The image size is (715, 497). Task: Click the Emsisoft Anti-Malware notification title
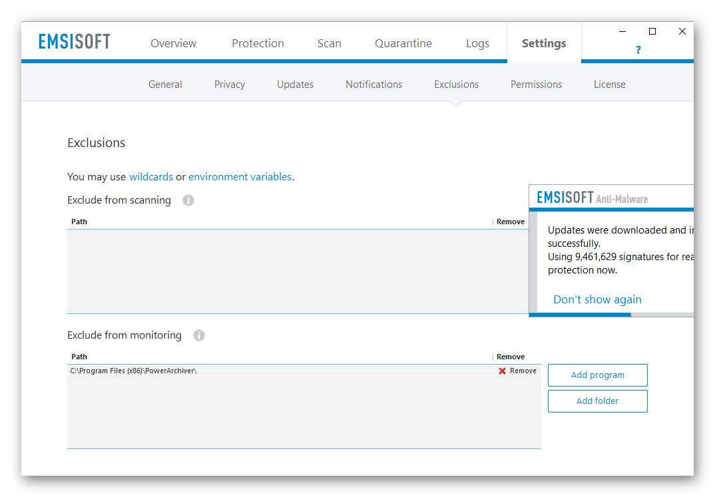click(x=592, y=198)
